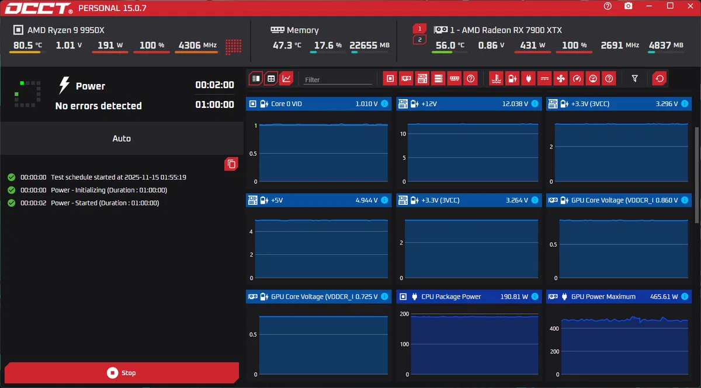The image size is (701, 388).
Task: Toggle the voltage sensor type filter
Action: coord(512,78)
